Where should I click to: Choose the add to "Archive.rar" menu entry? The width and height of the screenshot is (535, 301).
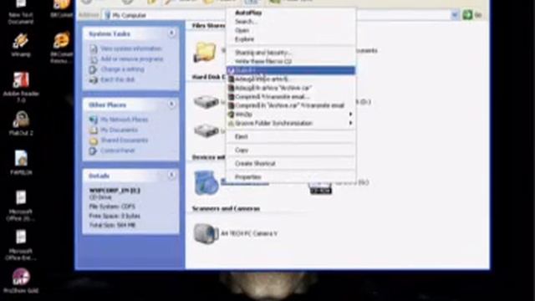click(291, 88)
